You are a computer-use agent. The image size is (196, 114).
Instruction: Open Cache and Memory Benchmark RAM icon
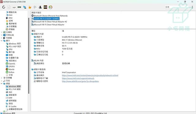click(19, 7)
